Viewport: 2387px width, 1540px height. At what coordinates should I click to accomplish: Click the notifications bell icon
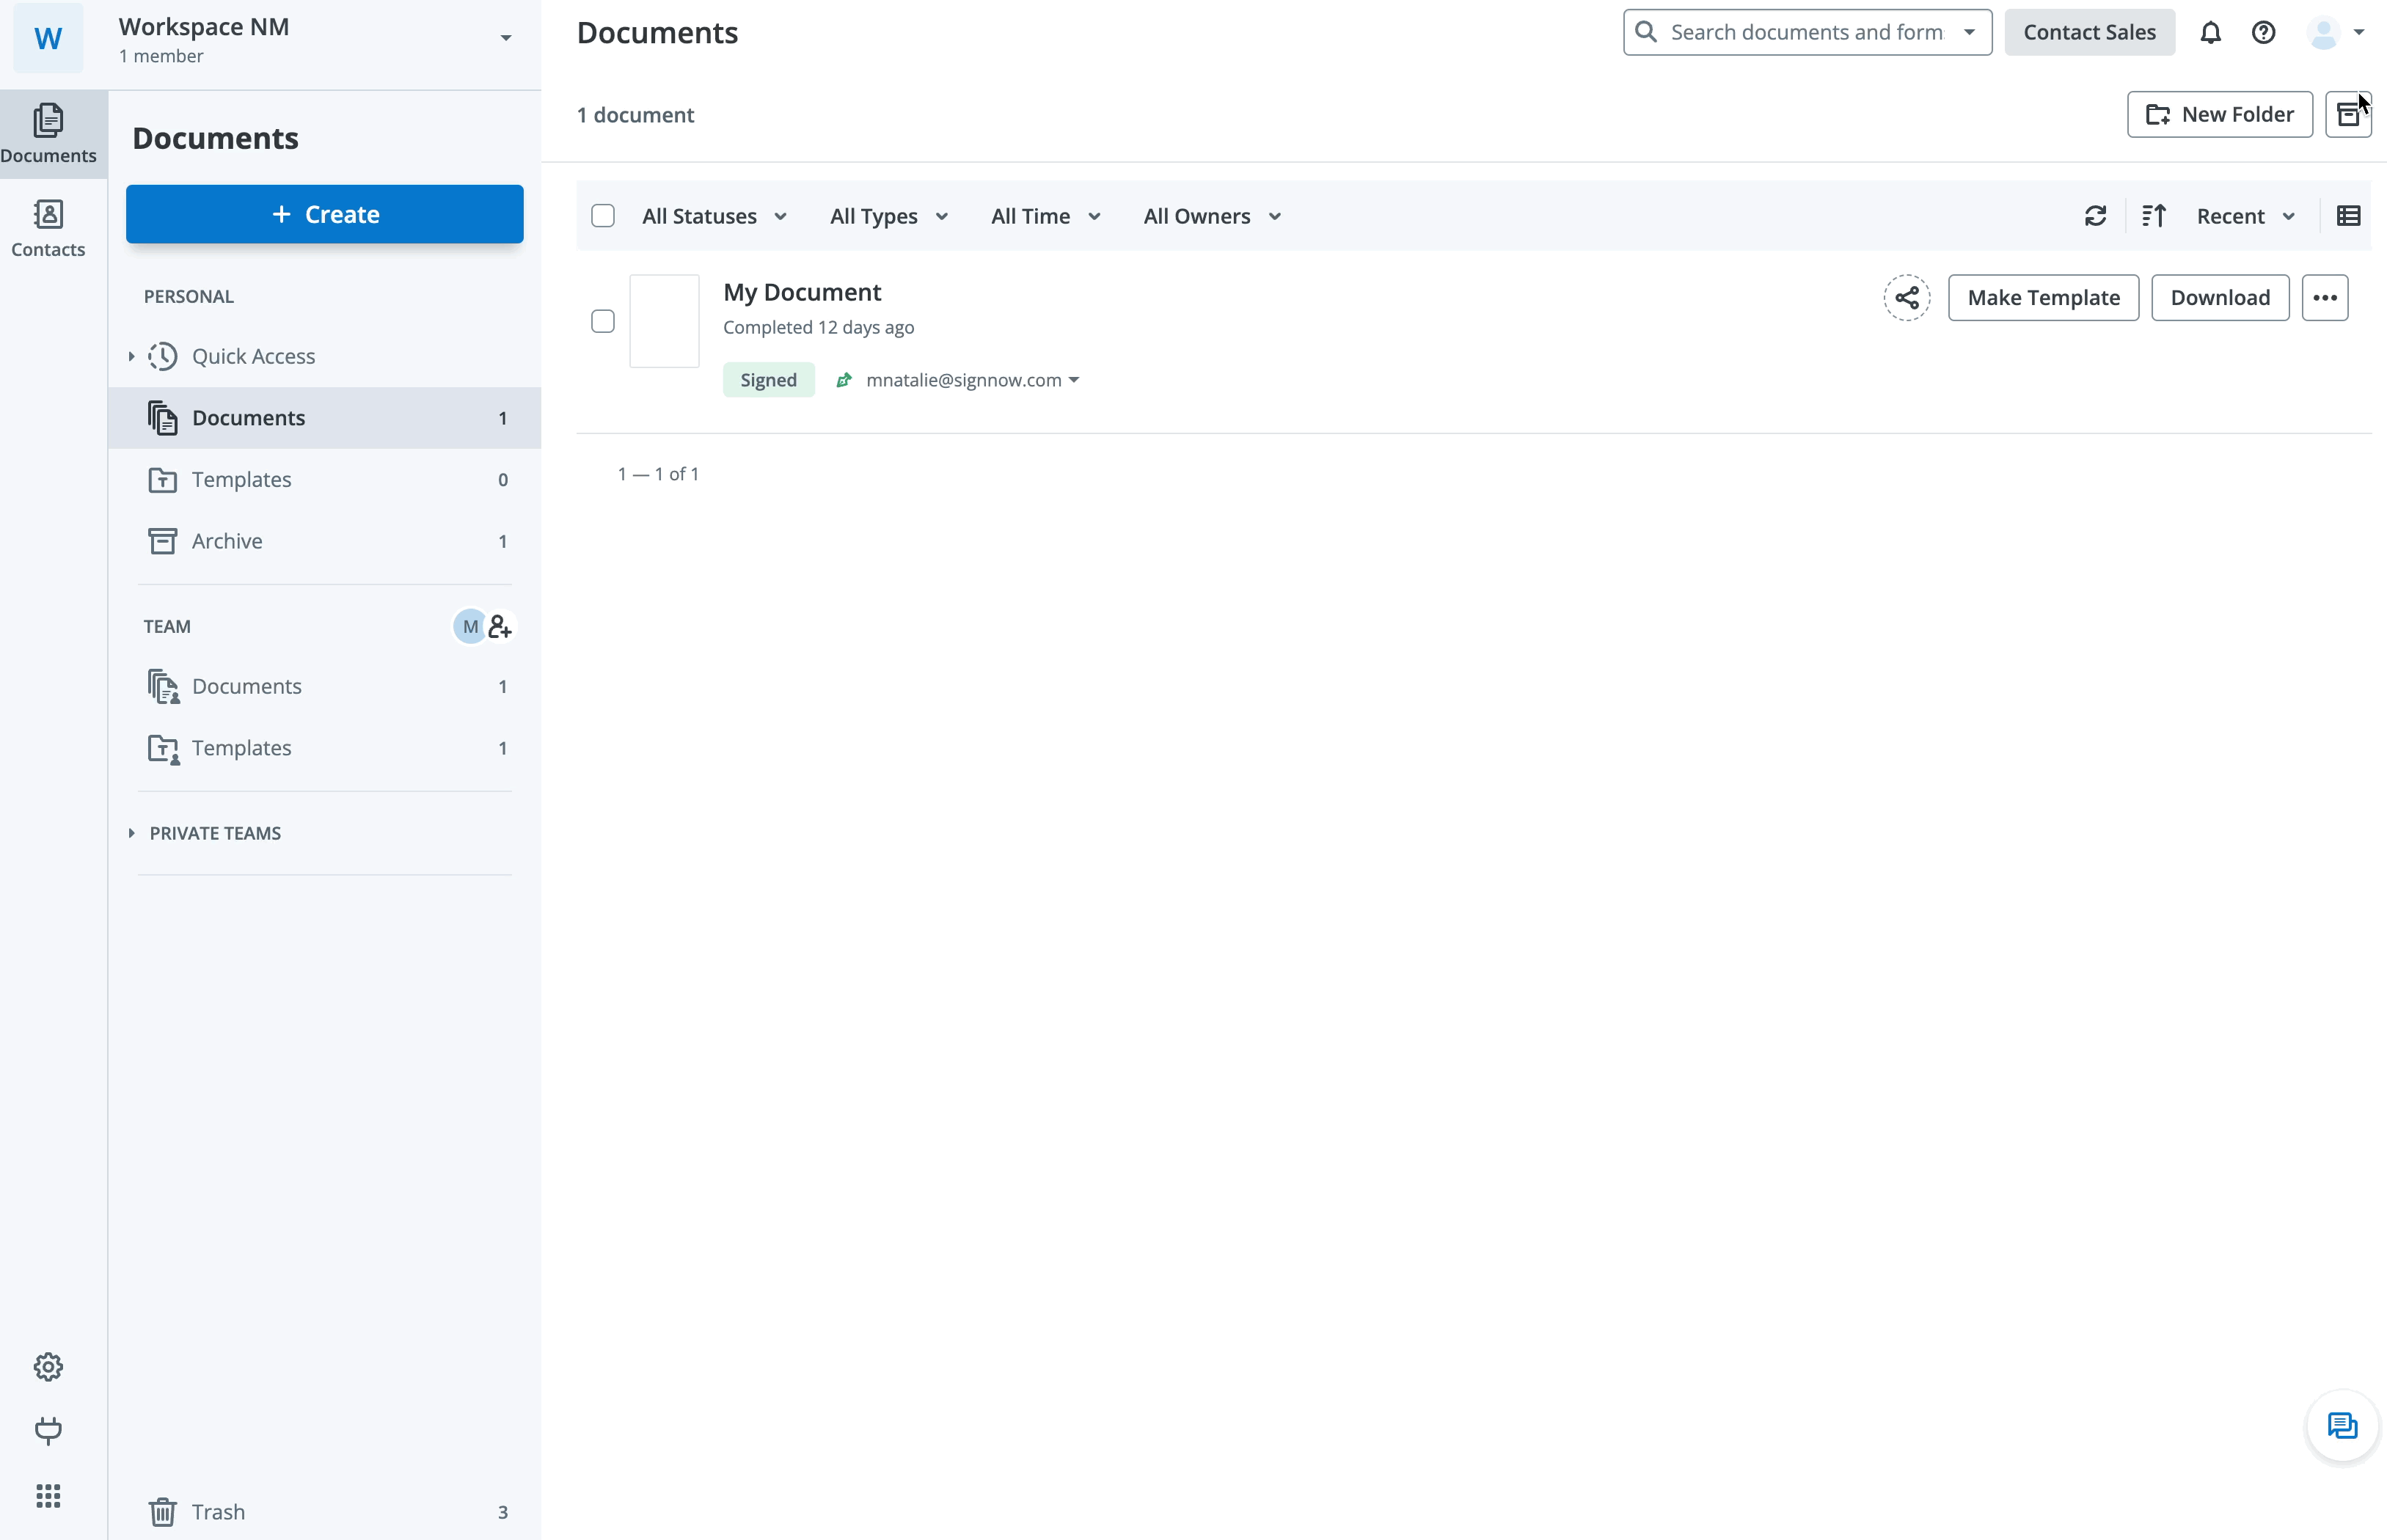[x=2210, y=33]
